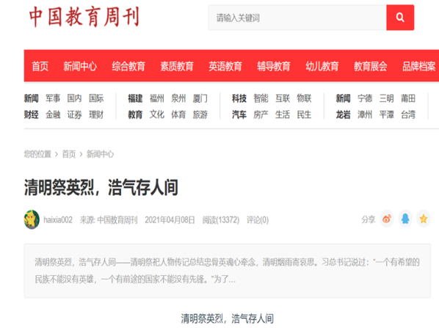
Task: Share the article via the QQ penguin icon
Action: pyautogui.click(x=405, y=219)
